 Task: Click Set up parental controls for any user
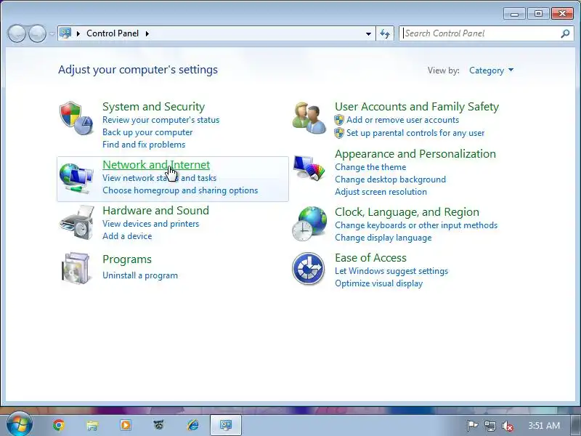point(415,133)
